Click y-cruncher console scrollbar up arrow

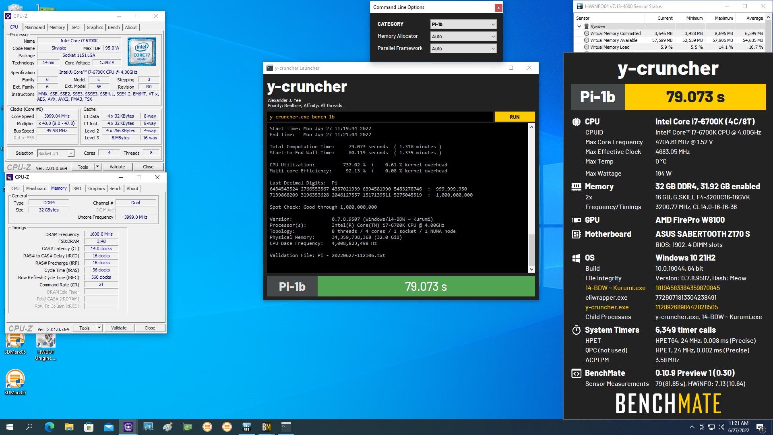click(x=531, y=127)
